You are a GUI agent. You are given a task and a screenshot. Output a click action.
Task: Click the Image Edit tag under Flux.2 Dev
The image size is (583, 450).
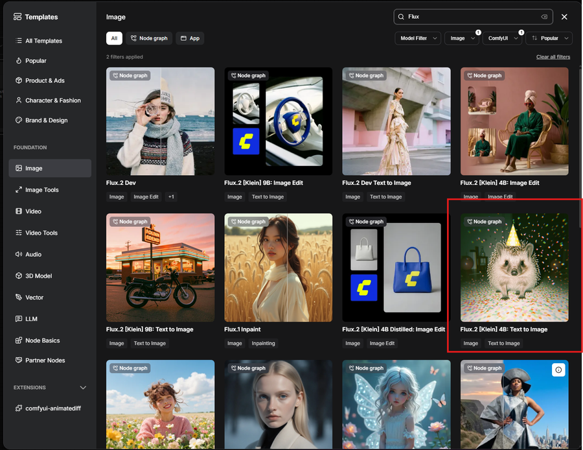146,197
